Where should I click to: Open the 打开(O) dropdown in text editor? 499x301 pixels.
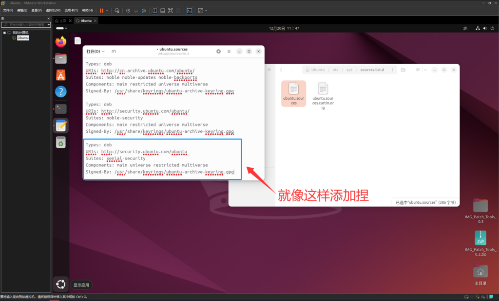click(96, 51)
